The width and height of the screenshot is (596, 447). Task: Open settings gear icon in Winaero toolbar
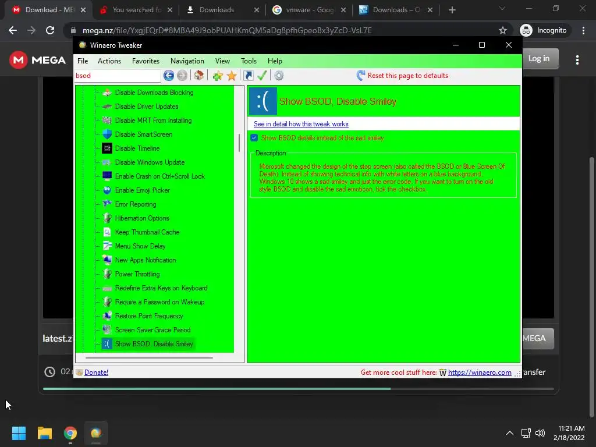(279, 76)
